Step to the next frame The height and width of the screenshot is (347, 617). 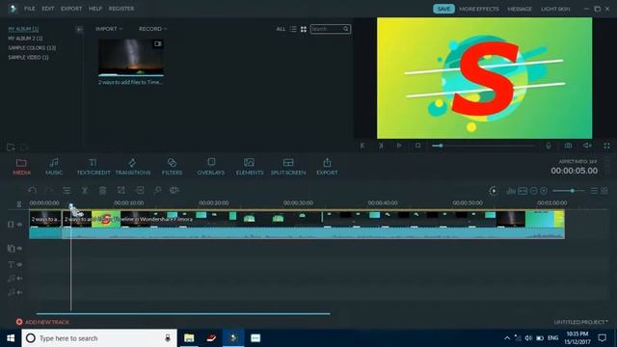(381, 146)
